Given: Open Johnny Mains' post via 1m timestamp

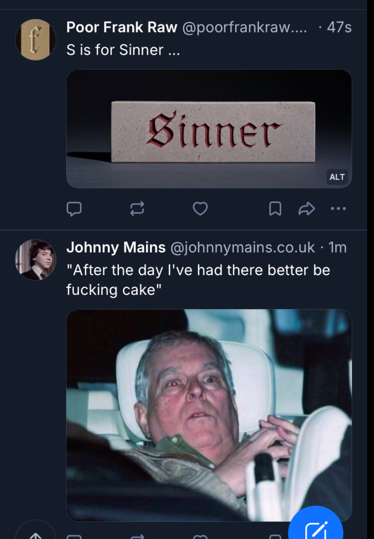Looking at the screenshot, I should tap(338, 248).
